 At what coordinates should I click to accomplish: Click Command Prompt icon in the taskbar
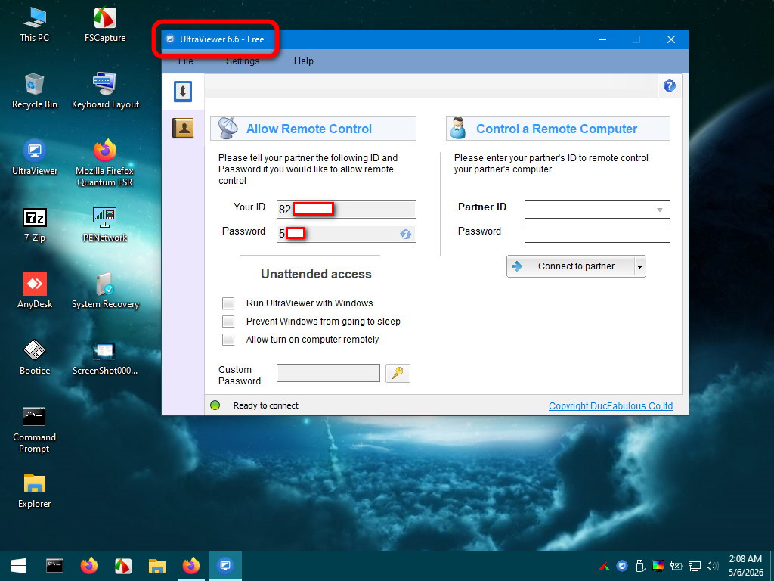54,566
